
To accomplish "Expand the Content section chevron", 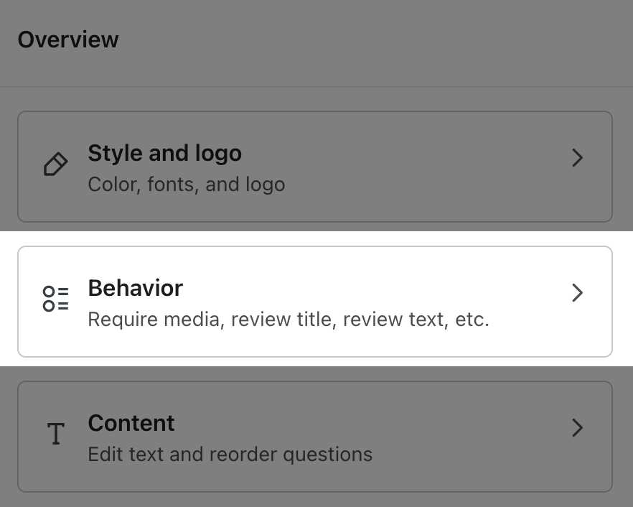I will point(577,428).
